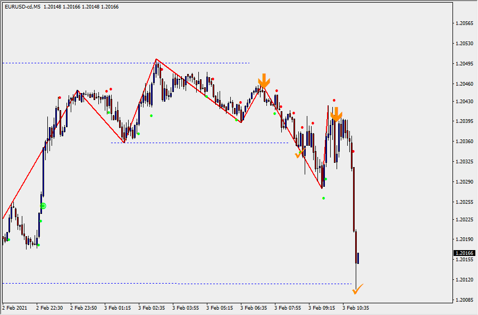The height and width of the screenshot is (315, 478).
Task: Click the orange down arrow near 06:35
Action: (264, 81)
